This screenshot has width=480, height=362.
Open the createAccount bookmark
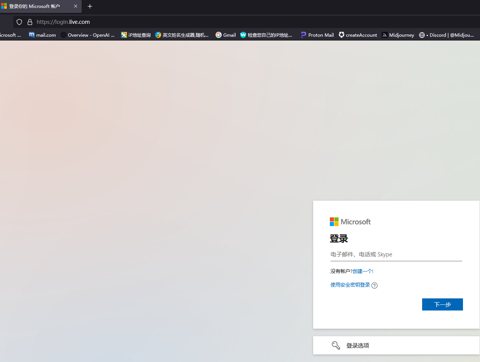tap(358, 35)
